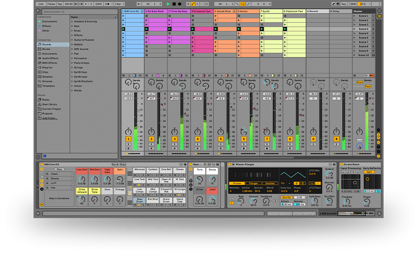Open the Plug-Ins browser category
Screen dimensions: 420x253
pyautogui.click(x=47, y=67)
